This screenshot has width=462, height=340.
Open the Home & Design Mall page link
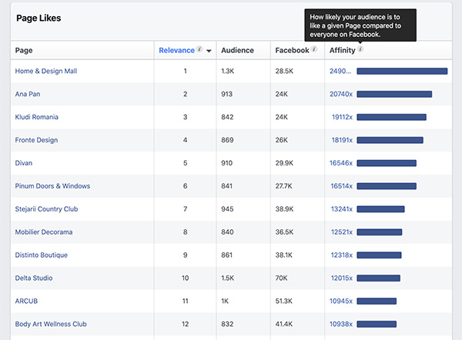point(46,72)
